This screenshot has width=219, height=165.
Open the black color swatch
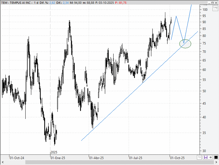pos(215,157)
